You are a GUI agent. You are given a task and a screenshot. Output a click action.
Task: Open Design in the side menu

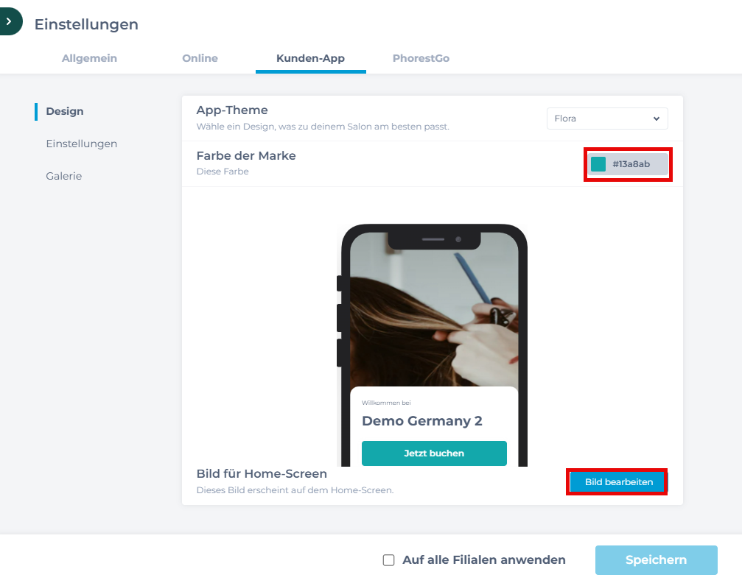65,111
